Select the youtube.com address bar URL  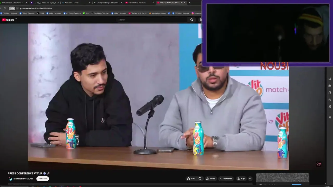pyautogui.click(x=36, y=8)
